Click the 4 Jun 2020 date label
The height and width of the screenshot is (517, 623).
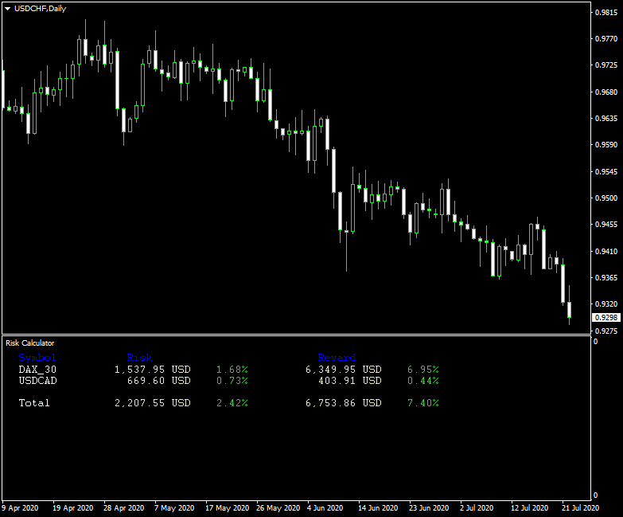coord(323,507)
